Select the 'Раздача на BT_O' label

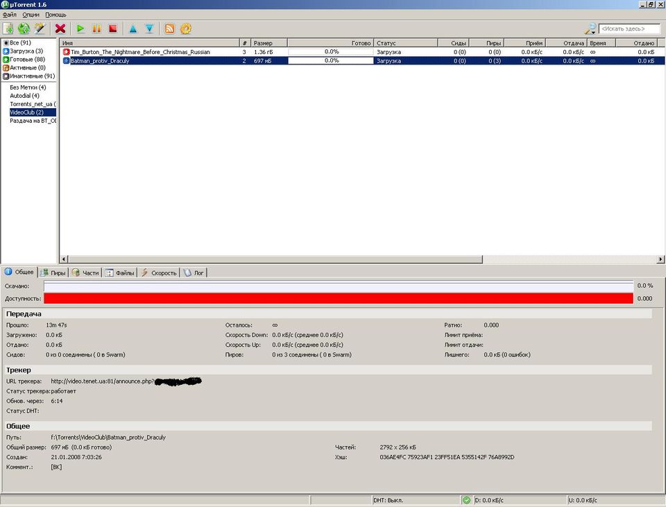click(x=33, y=121)
